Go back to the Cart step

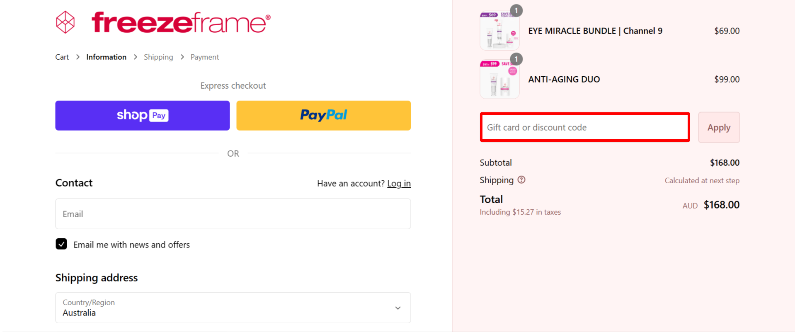click(62, 57)
